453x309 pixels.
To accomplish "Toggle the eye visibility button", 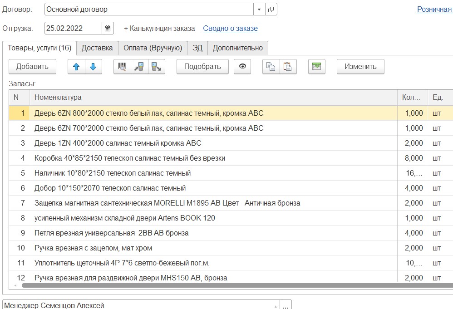I will pos(242,67).
